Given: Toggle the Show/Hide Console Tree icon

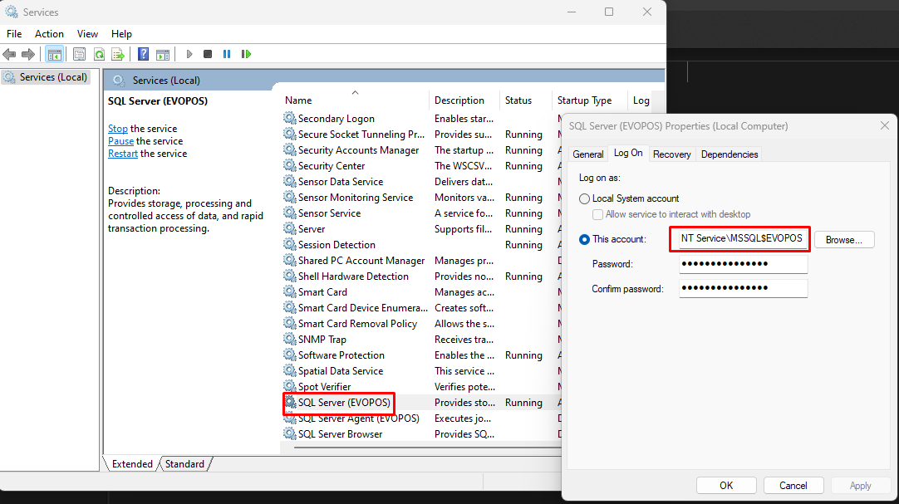Looking at the screenshot, I should click(x=55, y=55).
